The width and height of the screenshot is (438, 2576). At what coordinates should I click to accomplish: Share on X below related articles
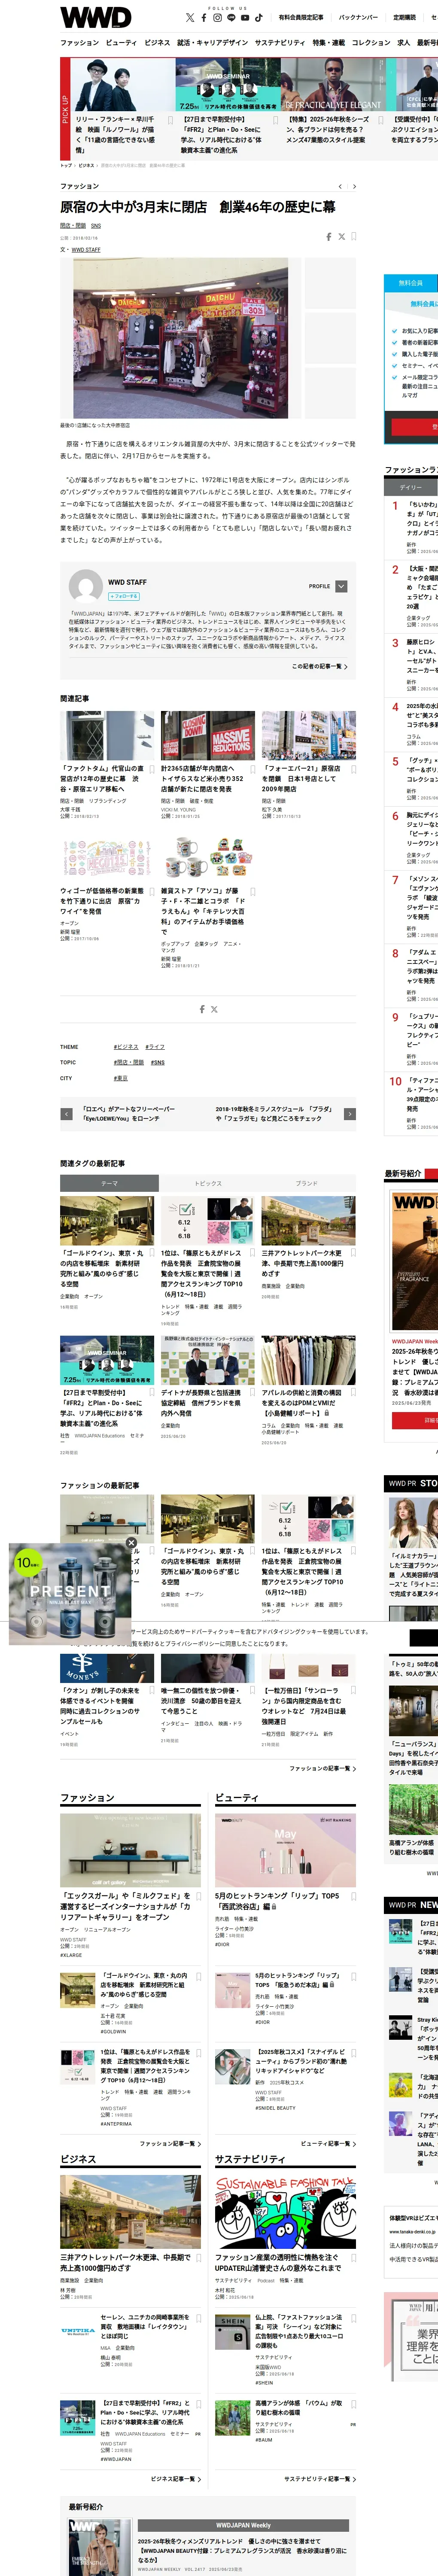tap(214, 1009)
